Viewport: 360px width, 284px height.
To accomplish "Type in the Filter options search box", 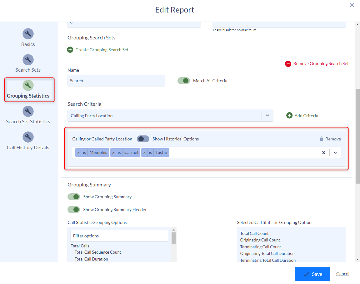I will pos(119,236).
